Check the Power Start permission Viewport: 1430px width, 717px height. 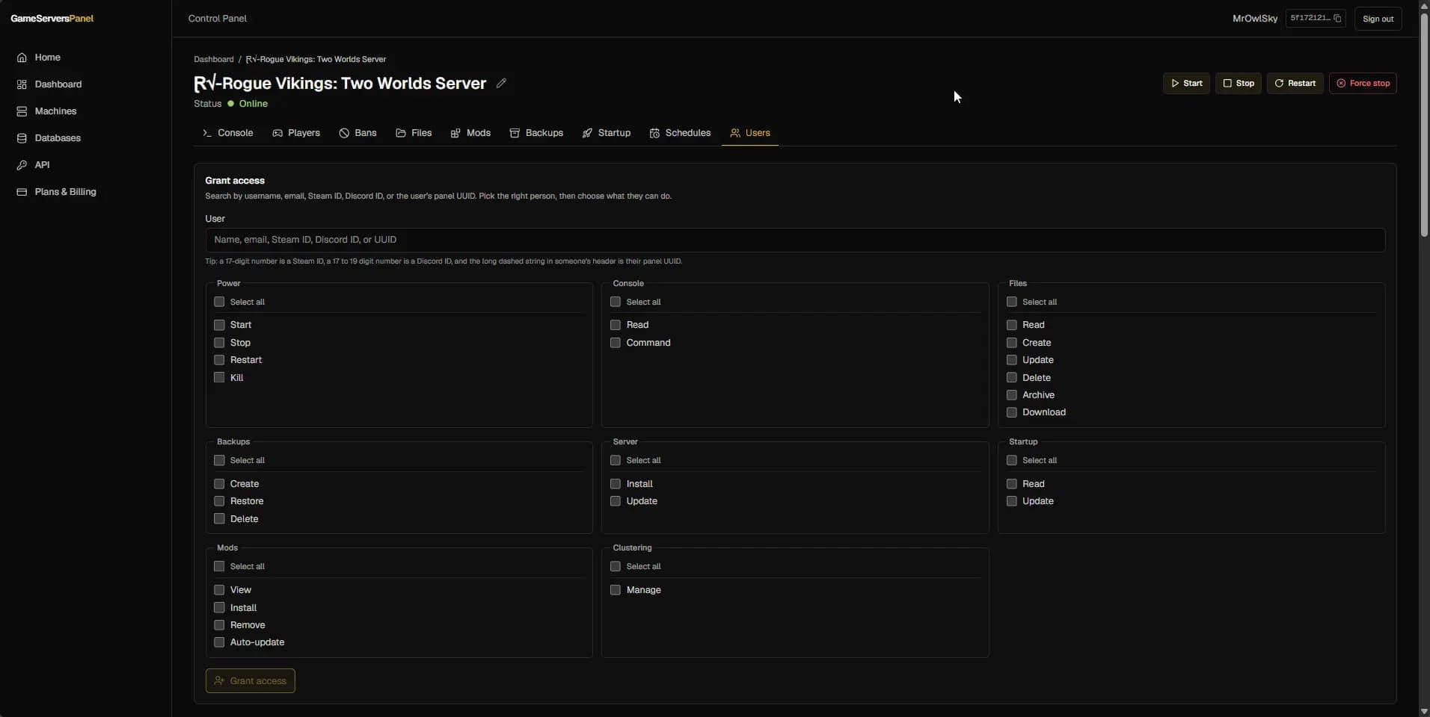point(219,325)
